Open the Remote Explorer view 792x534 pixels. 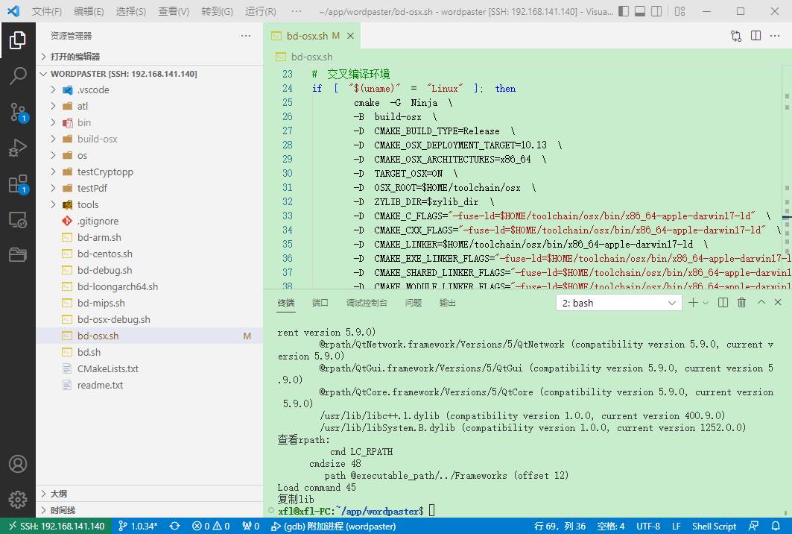(x=17, y=220)
